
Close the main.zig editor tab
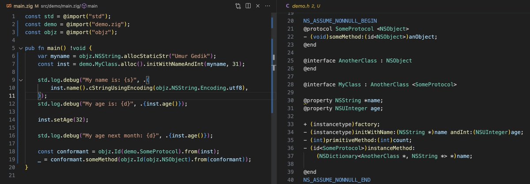(259, 6)
